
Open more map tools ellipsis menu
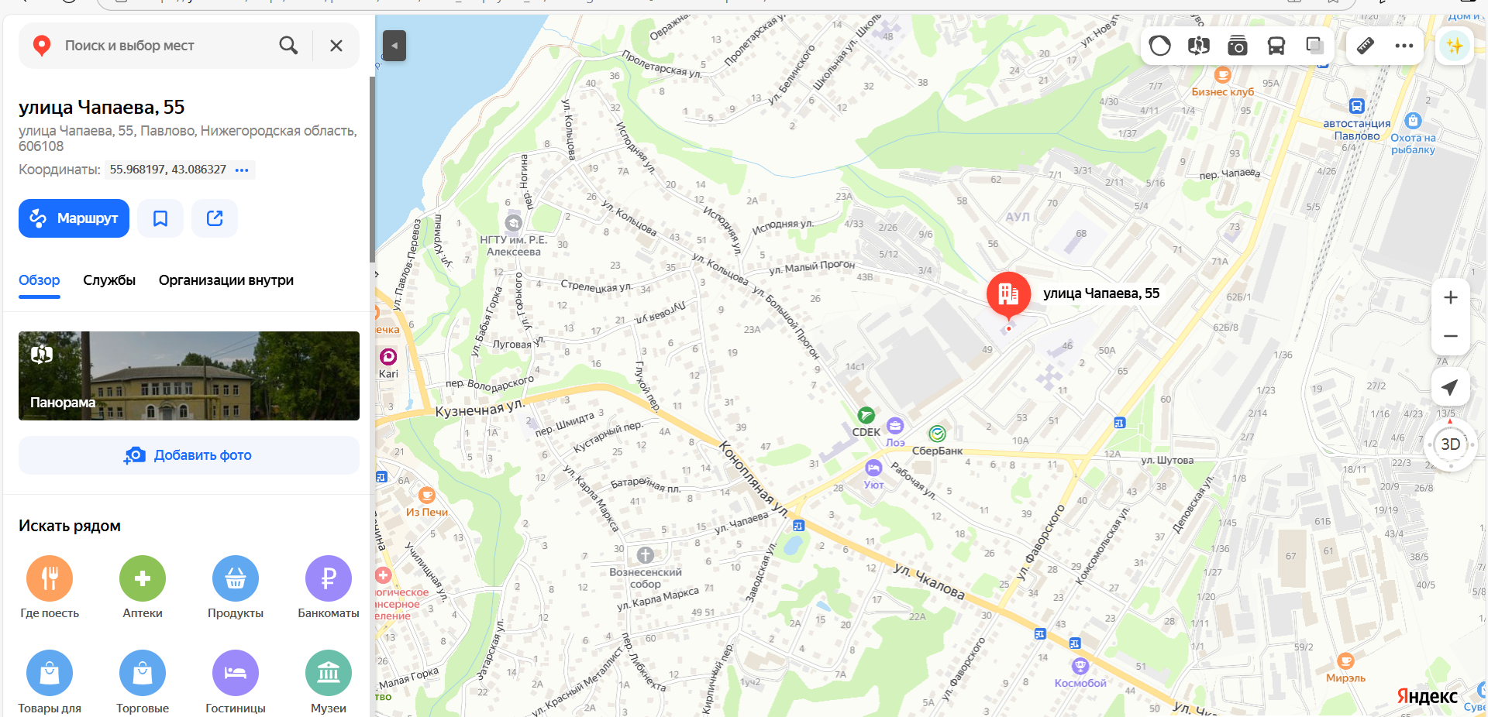(1404, 46)
